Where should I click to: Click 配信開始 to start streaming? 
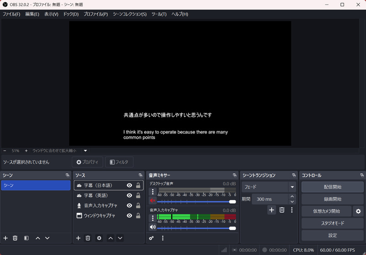point(333,187)
